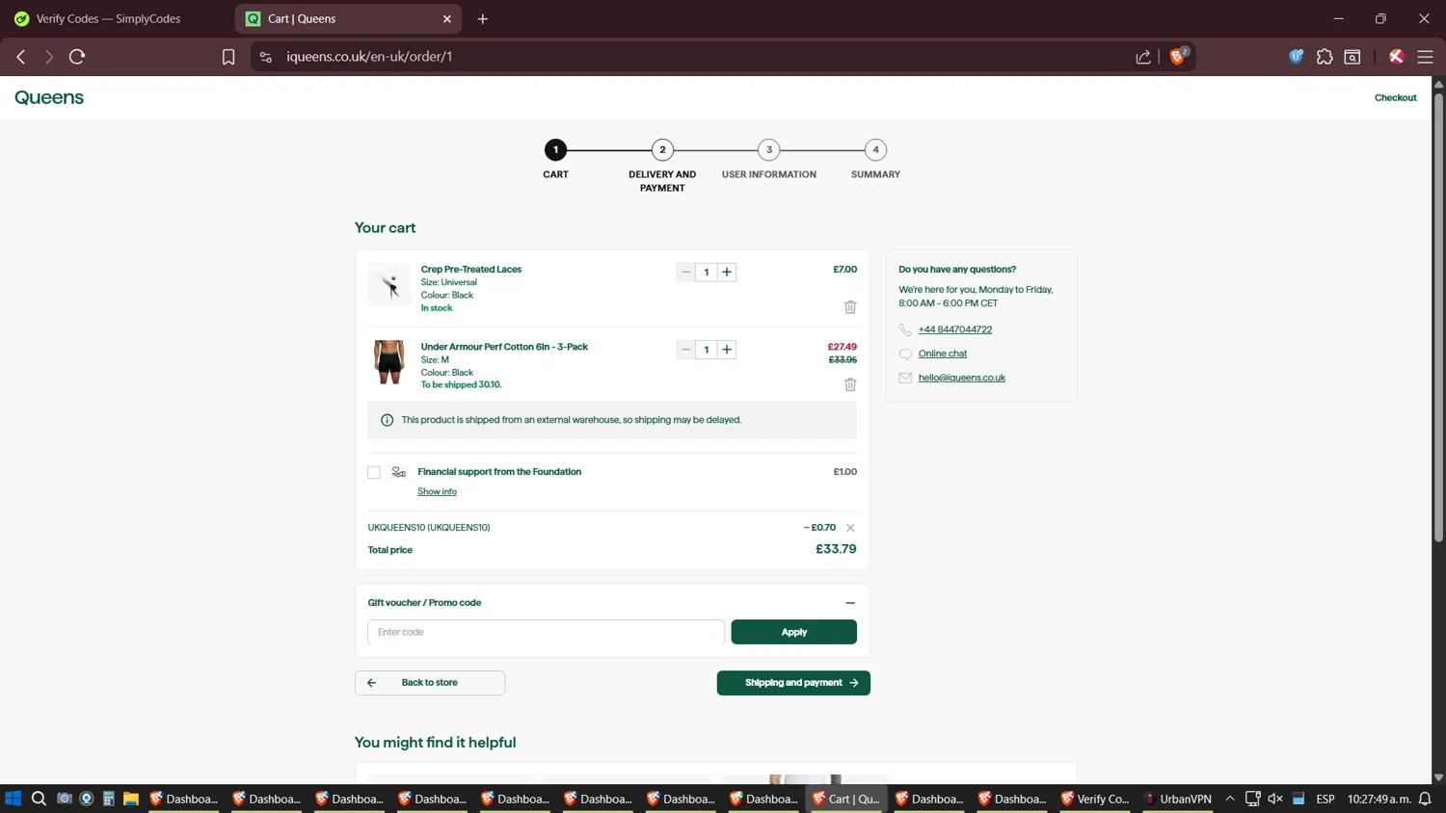Screen dimensions: 1446x813
Task: Open Crep Pre-Treated Laces product thumbnail
Action: coord(389,285)
